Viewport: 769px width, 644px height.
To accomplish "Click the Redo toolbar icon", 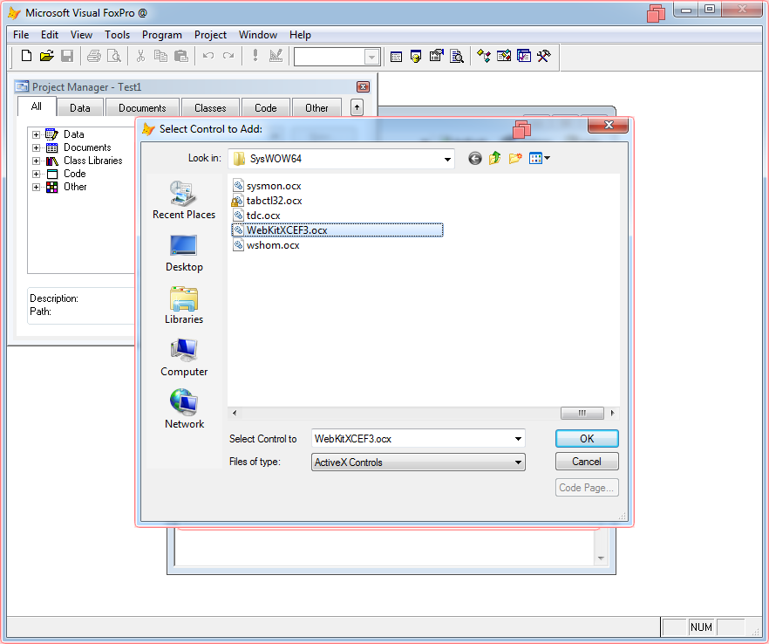I will coord(228,56).
